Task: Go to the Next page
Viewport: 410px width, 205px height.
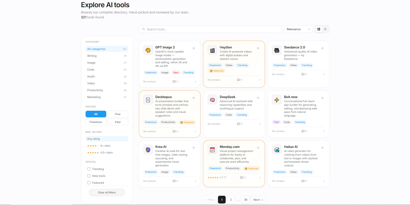Action: (258, 200)
